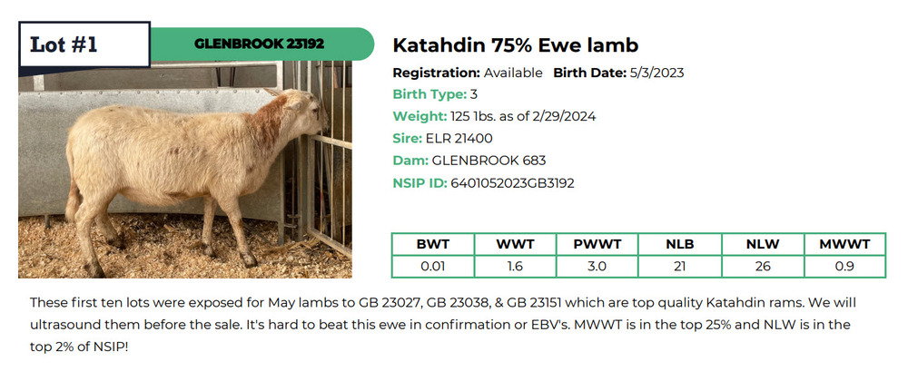Viewport: 908px width, 381px height.
Task: Click the Sire ELR 21400 entry
Action: 442,138
